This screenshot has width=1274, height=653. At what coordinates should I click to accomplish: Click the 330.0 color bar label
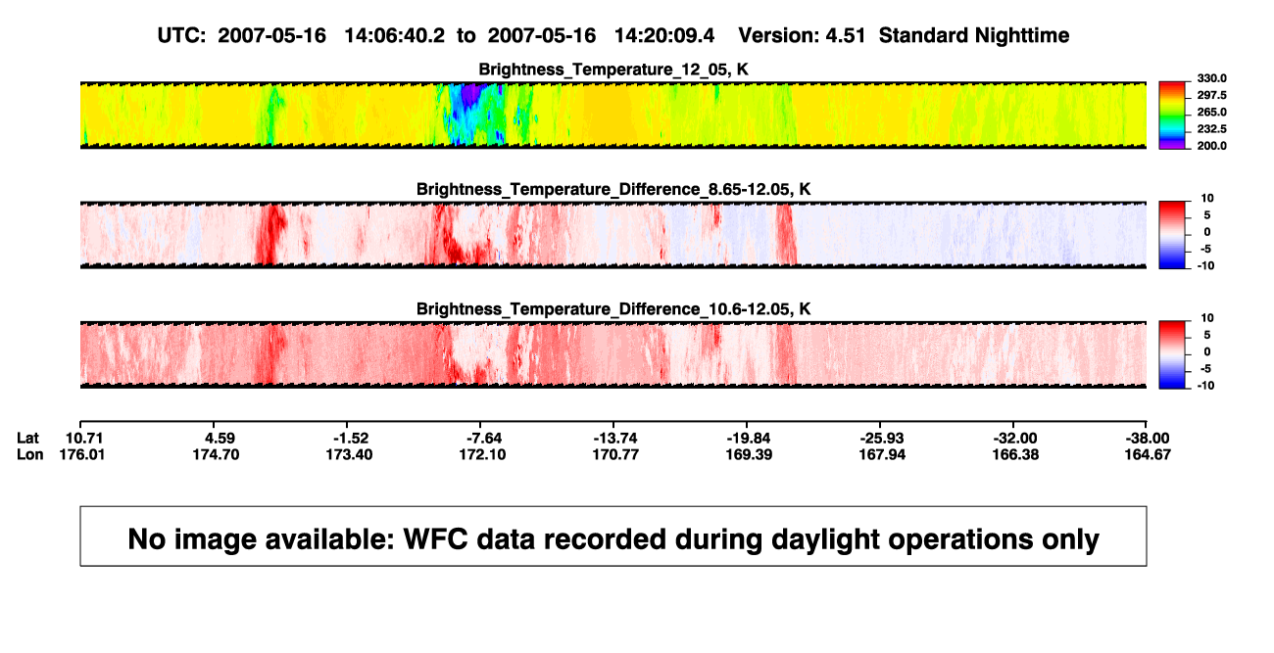[x=1213, y=78]
